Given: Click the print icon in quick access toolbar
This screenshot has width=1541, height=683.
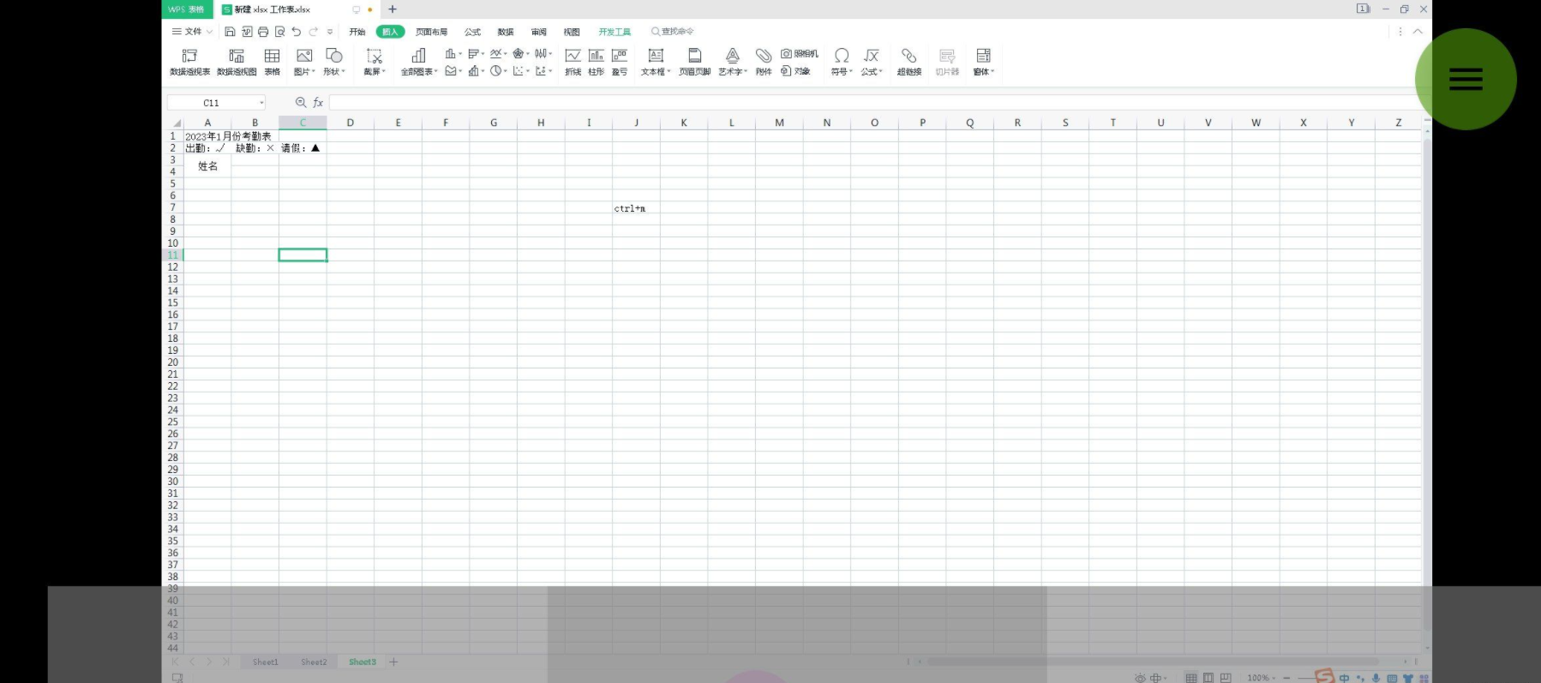Looking at the screenshot, I should 263,32.
